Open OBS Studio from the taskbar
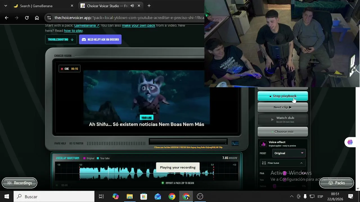360x202 pixels. click(200, 196)
